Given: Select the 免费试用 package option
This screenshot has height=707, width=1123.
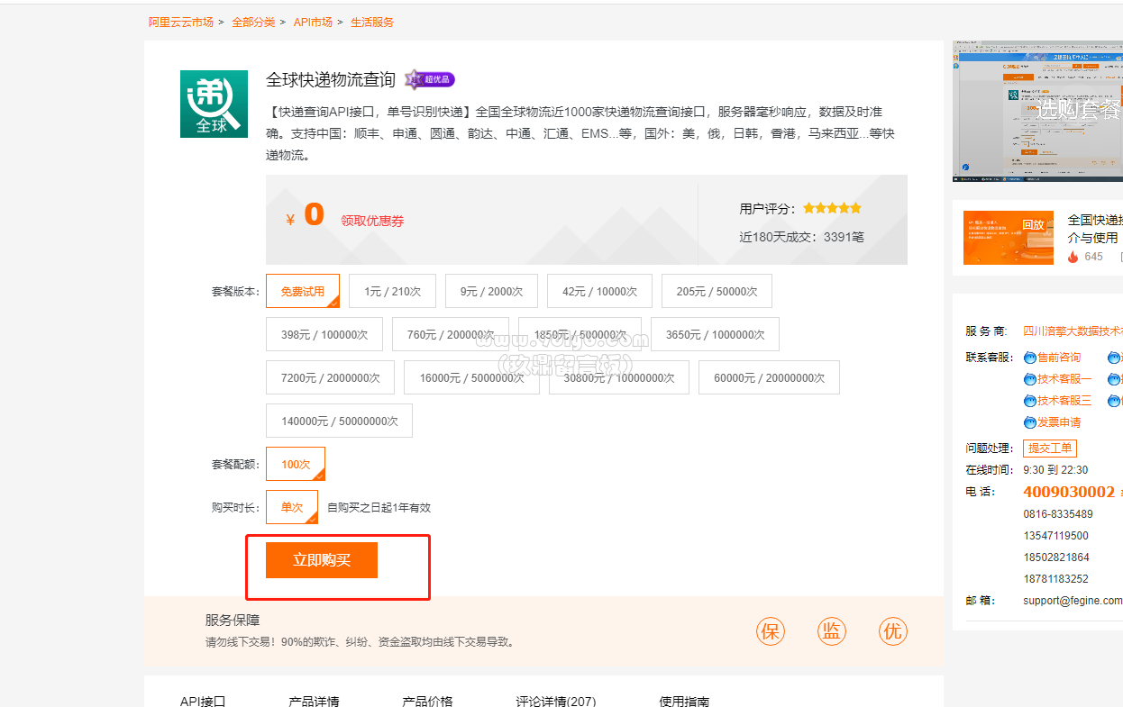Looking at the screenshot, I should [303, 291].
